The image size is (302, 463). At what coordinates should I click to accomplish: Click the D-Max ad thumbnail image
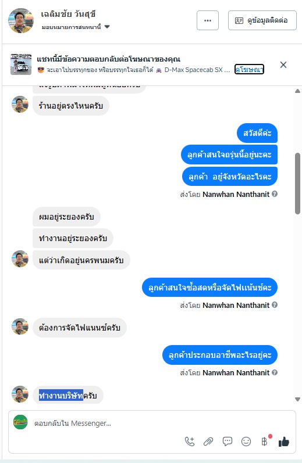click(x=21, y=64)
